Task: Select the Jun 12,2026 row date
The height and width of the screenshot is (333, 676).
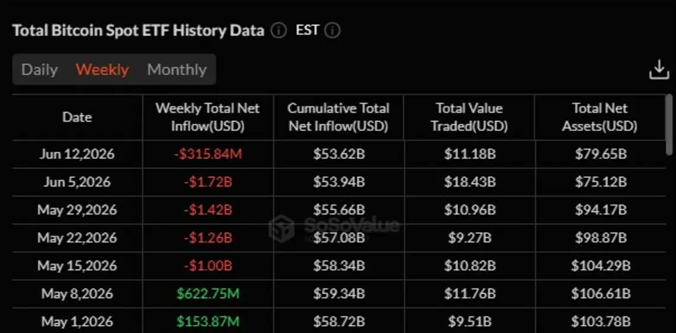Action: coord(77,154)
